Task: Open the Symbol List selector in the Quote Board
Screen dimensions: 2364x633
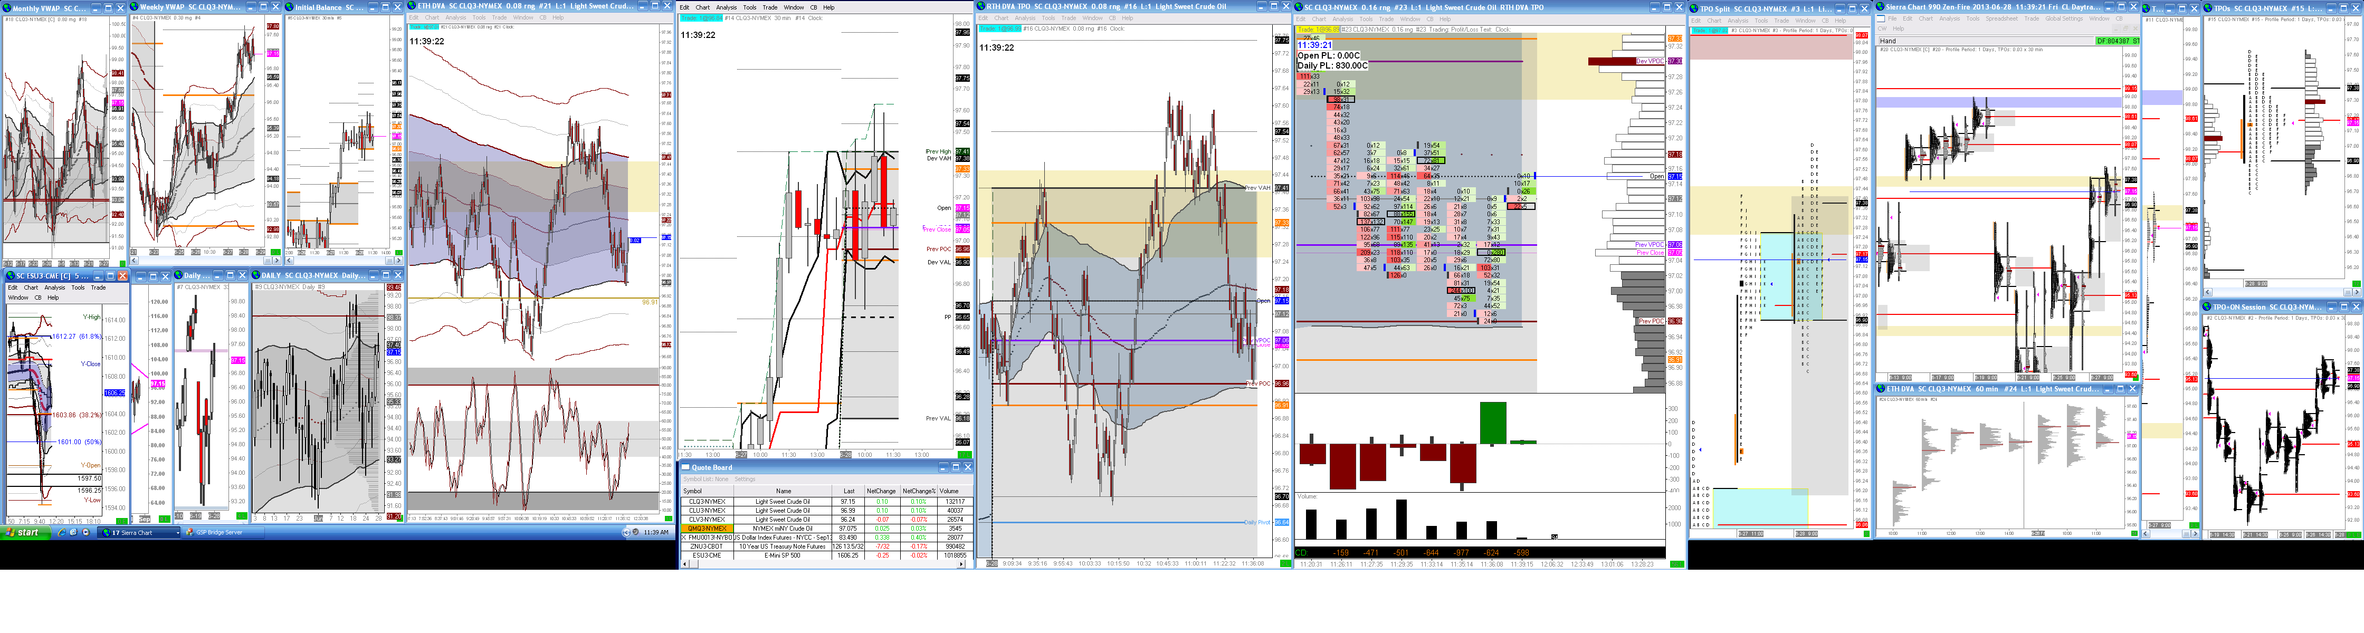Action: 706,479
